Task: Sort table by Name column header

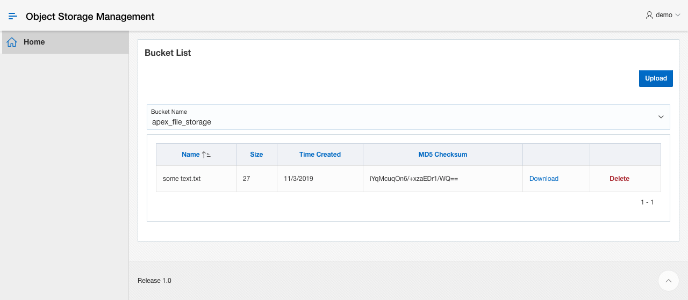Action: [190, 155]
